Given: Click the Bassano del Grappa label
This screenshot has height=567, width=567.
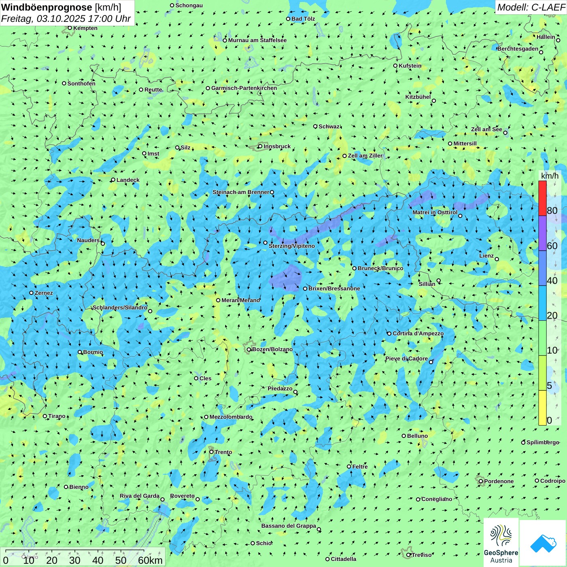Looking at the screenshot, I should (289, 526).
